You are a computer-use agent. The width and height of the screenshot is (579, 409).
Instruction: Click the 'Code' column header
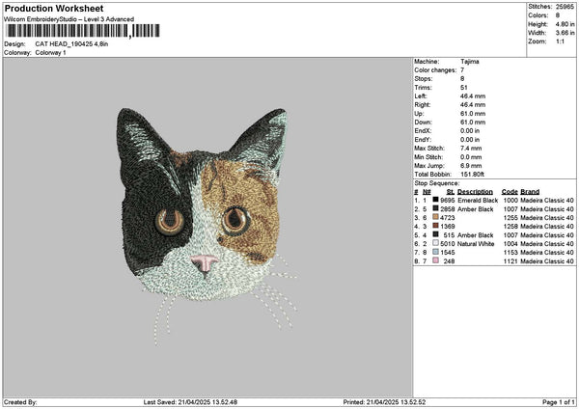(510, 192)
